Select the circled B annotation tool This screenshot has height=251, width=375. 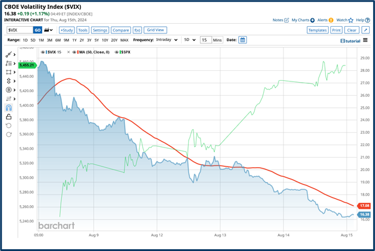pyautogui.click(x=8, y=90)
